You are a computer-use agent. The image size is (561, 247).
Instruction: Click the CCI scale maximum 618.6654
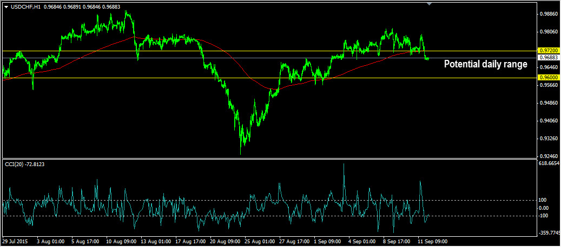[x=550, y=163]
